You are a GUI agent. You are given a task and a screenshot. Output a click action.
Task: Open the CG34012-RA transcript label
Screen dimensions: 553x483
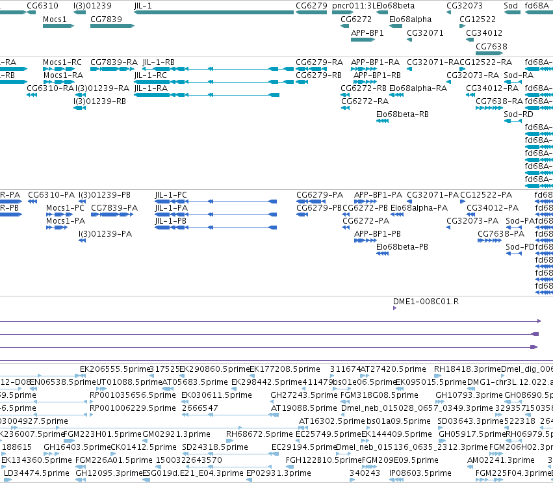tap(492, 88)
